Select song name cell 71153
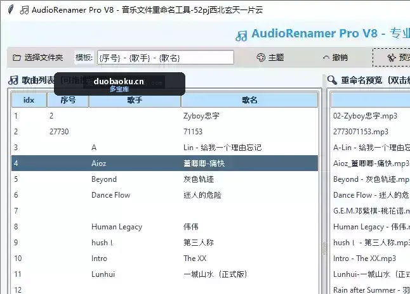Screen dimensions: 410x294 [193, 132]
